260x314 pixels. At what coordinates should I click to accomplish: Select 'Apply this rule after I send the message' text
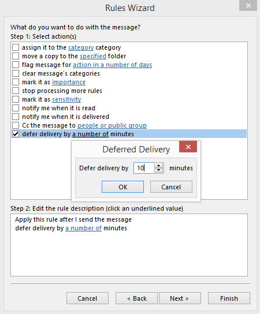click(x=73, y=219)
